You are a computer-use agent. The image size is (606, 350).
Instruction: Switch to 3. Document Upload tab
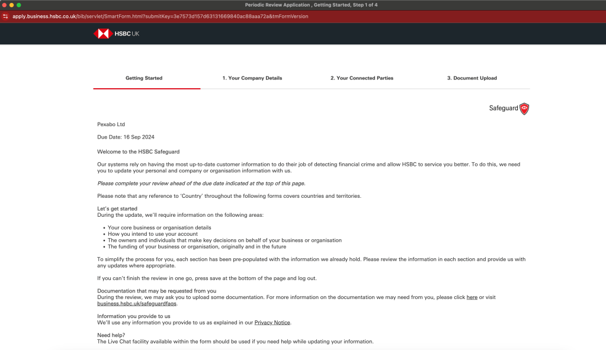(x=472, y=78)
